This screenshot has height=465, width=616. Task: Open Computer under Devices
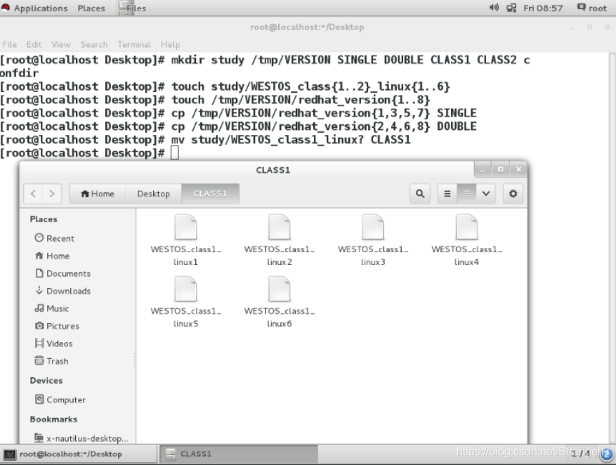click(x=60, y=400)
